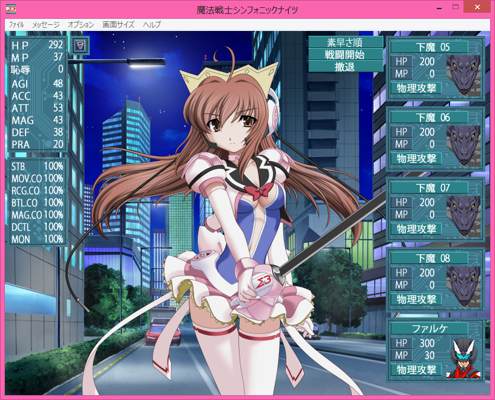Click the 下魔 06 name header
495x400 pixels.
pos(429,118)
